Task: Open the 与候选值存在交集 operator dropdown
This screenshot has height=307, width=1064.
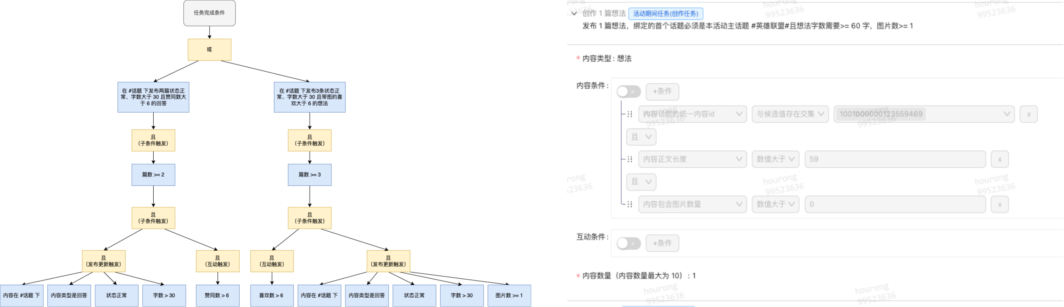Action: click(790, 114)
